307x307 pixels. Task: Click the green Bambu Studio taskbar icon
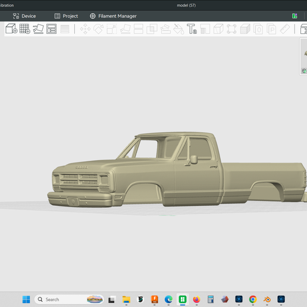pyautogui.click(x=183, y=299)
